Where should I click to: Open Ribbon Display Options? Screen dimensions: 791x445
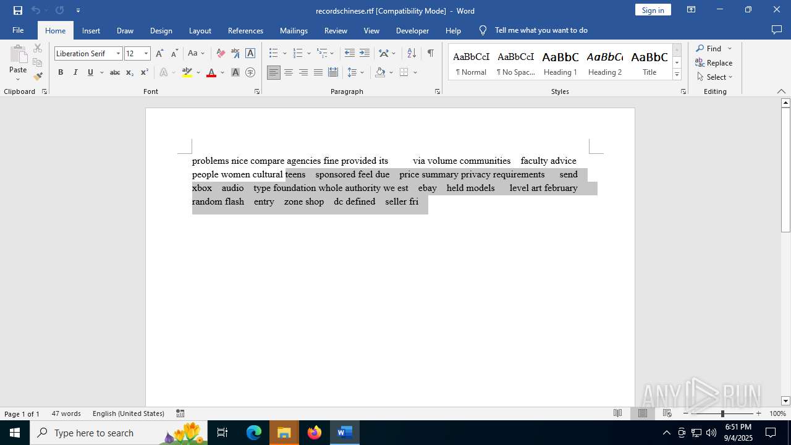tap(692, 10)
